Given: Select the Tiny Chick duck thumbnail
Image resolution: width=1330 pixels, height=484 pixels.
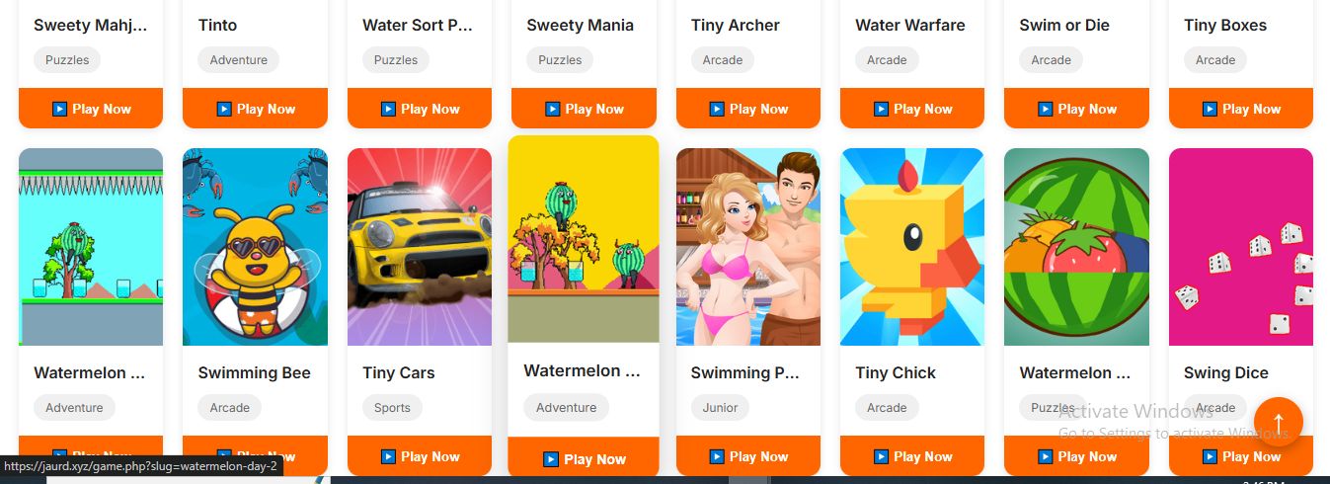Looking at the screenshot, I should pos(912,247).
